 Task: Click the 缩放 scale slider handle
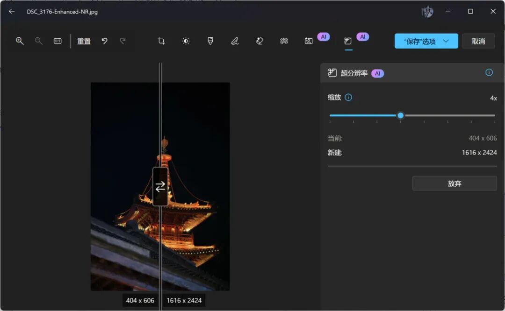coord(400,115)
